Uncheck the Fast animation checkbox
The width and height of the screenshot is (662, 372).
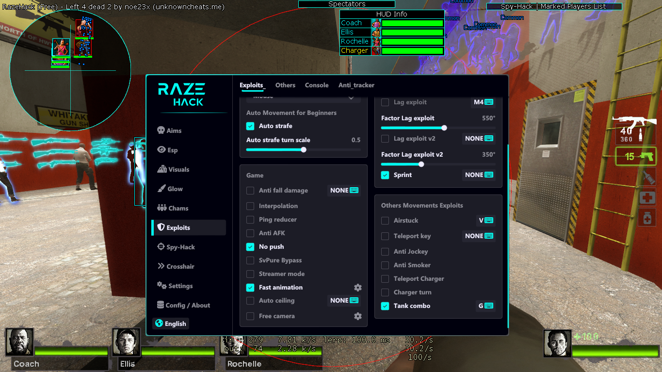point(250,288)
